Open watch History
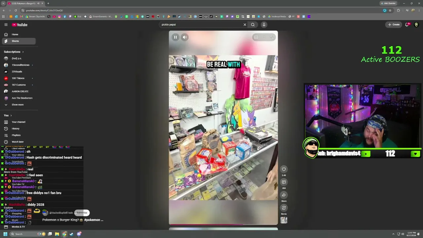Viewport: 423px width, 238px height. pyautogui.click(x=18, y=129)
